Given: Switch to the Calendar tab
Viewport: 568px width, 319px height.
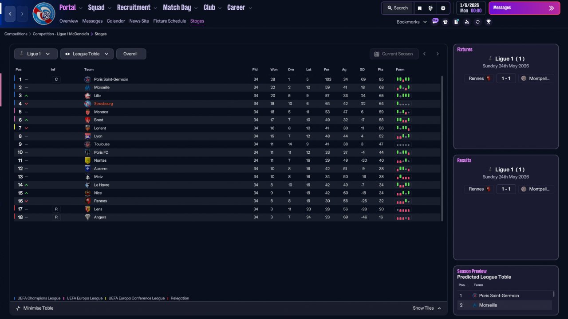Looking at the screenshot, I should 116,21.
